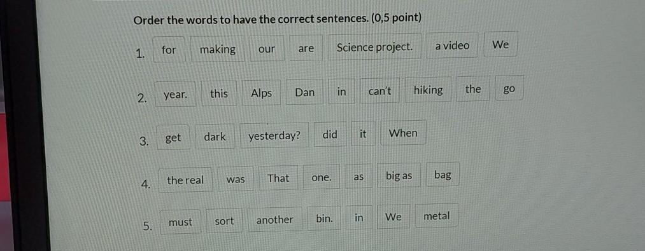The width and height of the screenshot is (645, 251).
Task: Click the 'Science project.' tile
Action: click(374, 47)
